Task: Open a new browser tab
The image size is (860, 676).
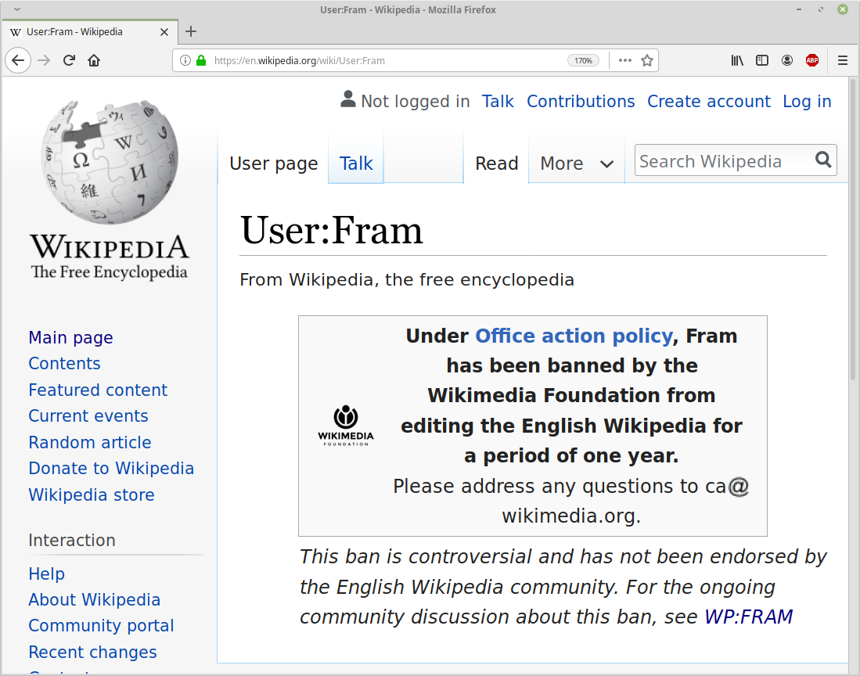Action: point(191,32)
